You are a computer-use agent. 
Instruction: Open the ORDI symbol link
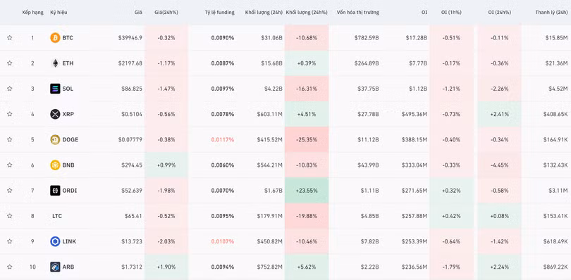tap(70, 191)
